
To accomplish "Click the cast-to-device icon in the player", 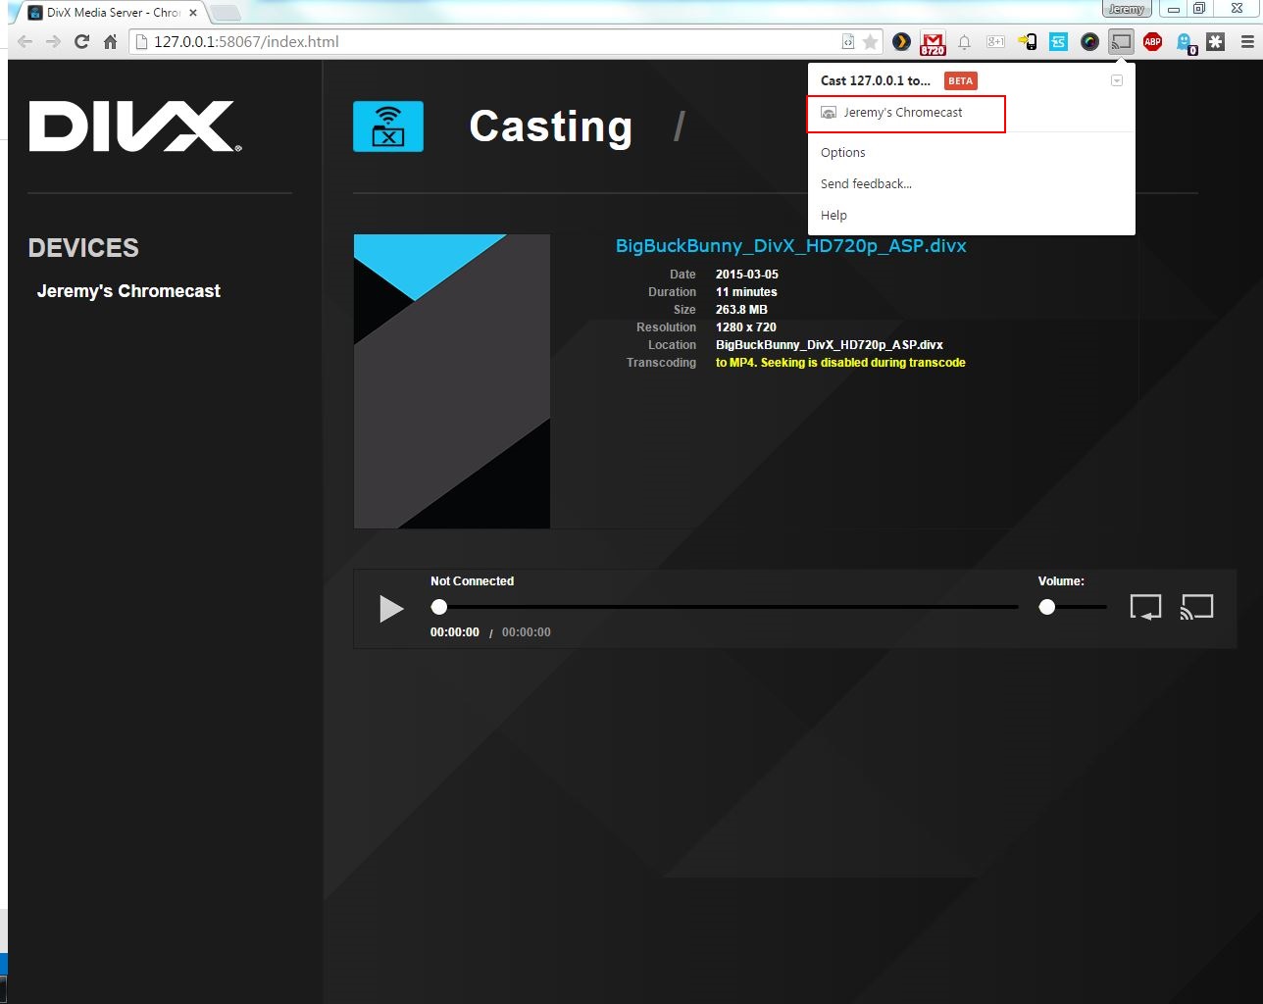I will [1196, 607].
